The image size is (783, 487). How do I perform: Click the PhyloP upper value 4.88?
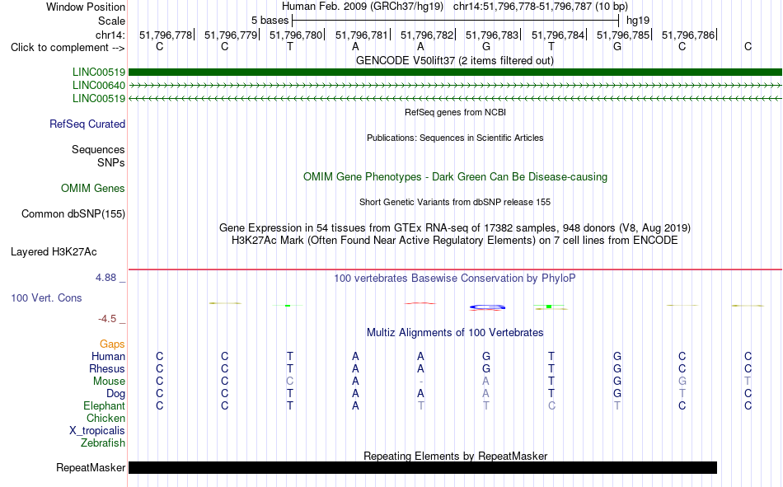click(105, 278)
